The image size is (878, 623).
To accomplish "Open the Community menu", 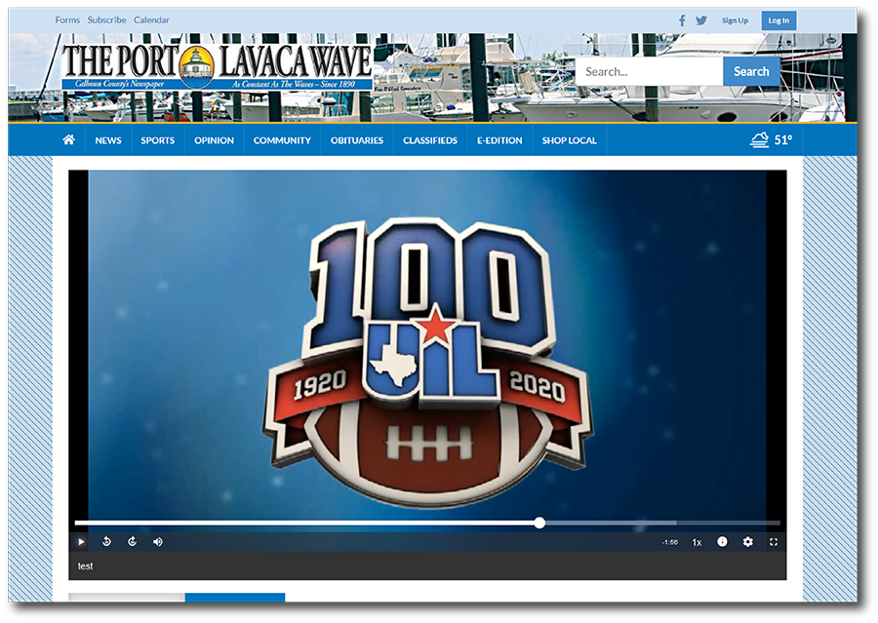I will click(282, 140).
